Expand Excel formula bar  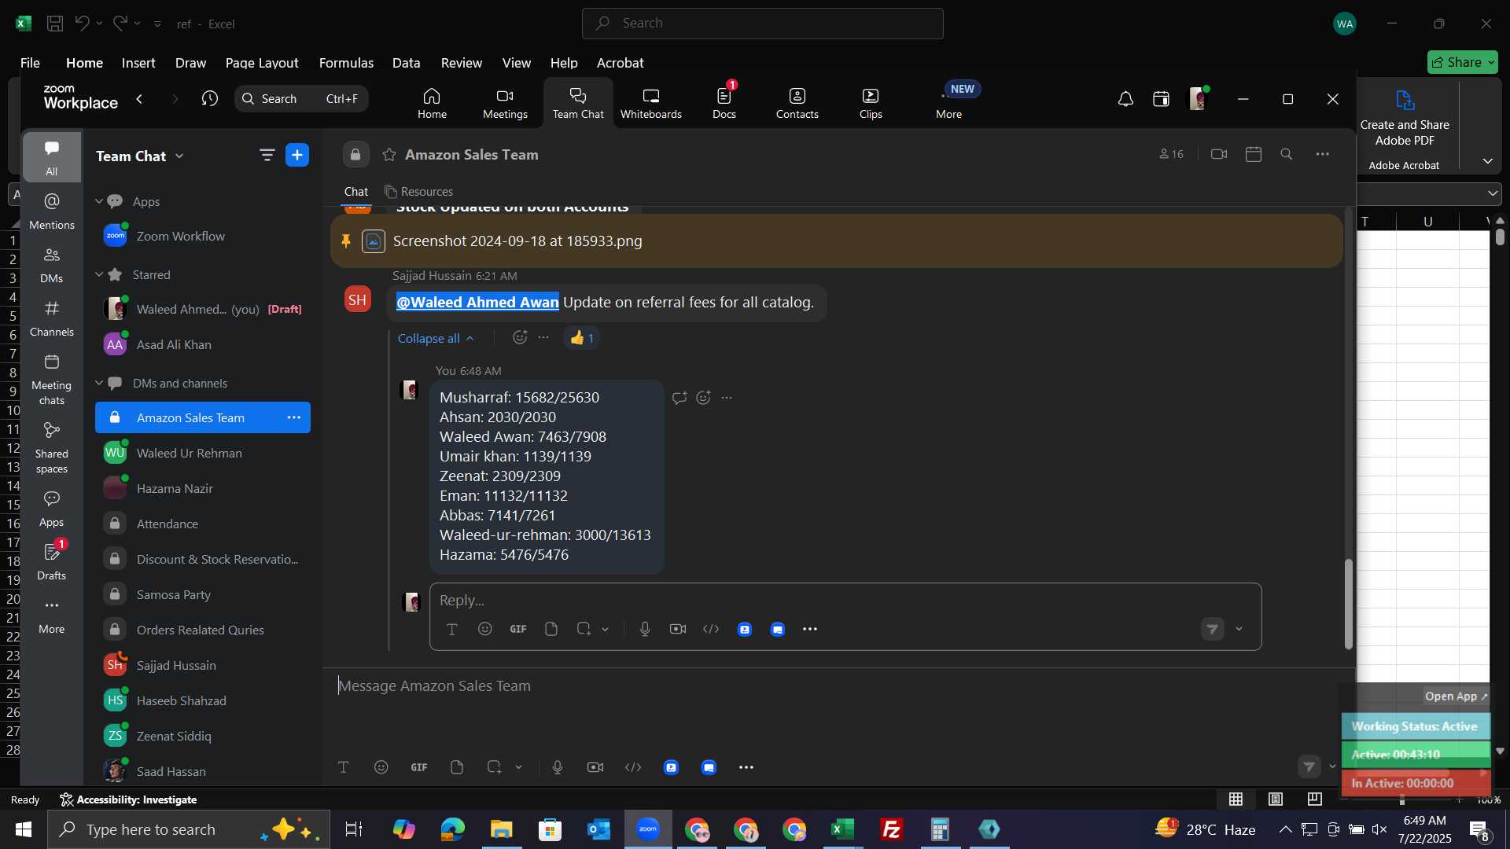(x=1492, y=193)
